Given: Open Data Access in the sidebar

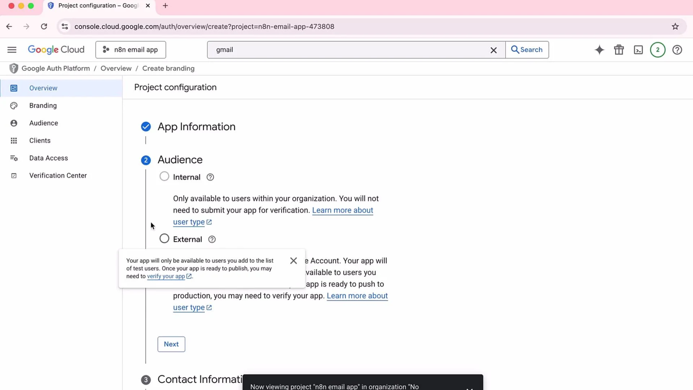Looking at the screenshot, I should coord(61,158).
